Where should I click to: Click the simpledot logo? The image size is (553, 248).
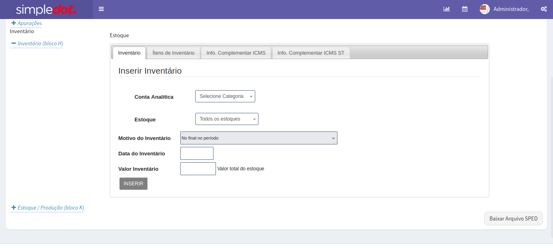46,10
